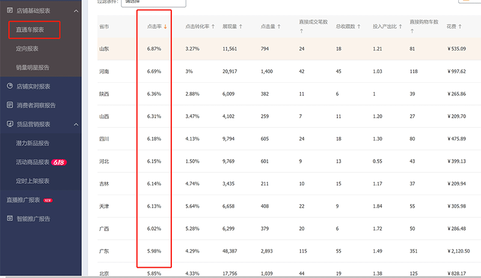Screen dimensions: 481x278
Task: Click the 店铺实时报表 pie chart icon
Action: (10, 86)
